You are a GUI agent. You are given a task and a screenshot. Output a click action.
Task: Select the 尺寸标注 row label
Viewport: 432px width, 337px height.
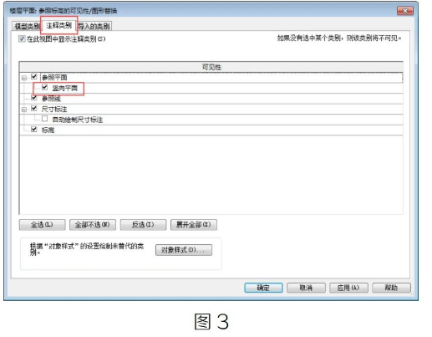[x=54, y=109]
